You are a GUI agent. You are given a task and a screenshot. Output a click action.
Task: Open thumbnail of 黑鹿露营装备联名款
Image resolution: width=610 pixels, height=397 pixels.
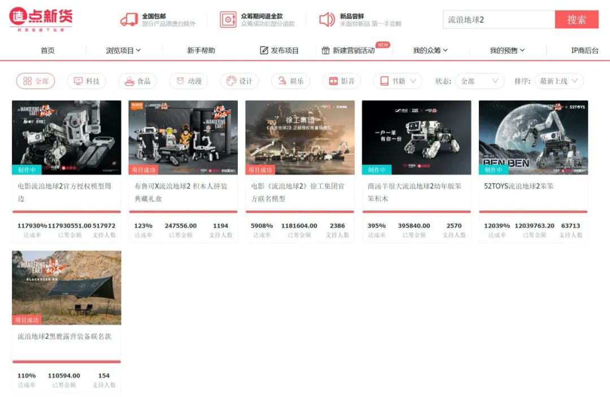click(x=67, y=287)
